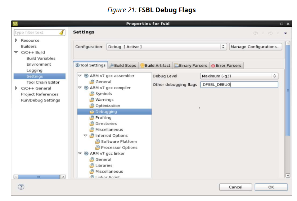Click the forward navigation arrow icon
Viewport: 297px width, 201px height.
(x=270, y=33)
